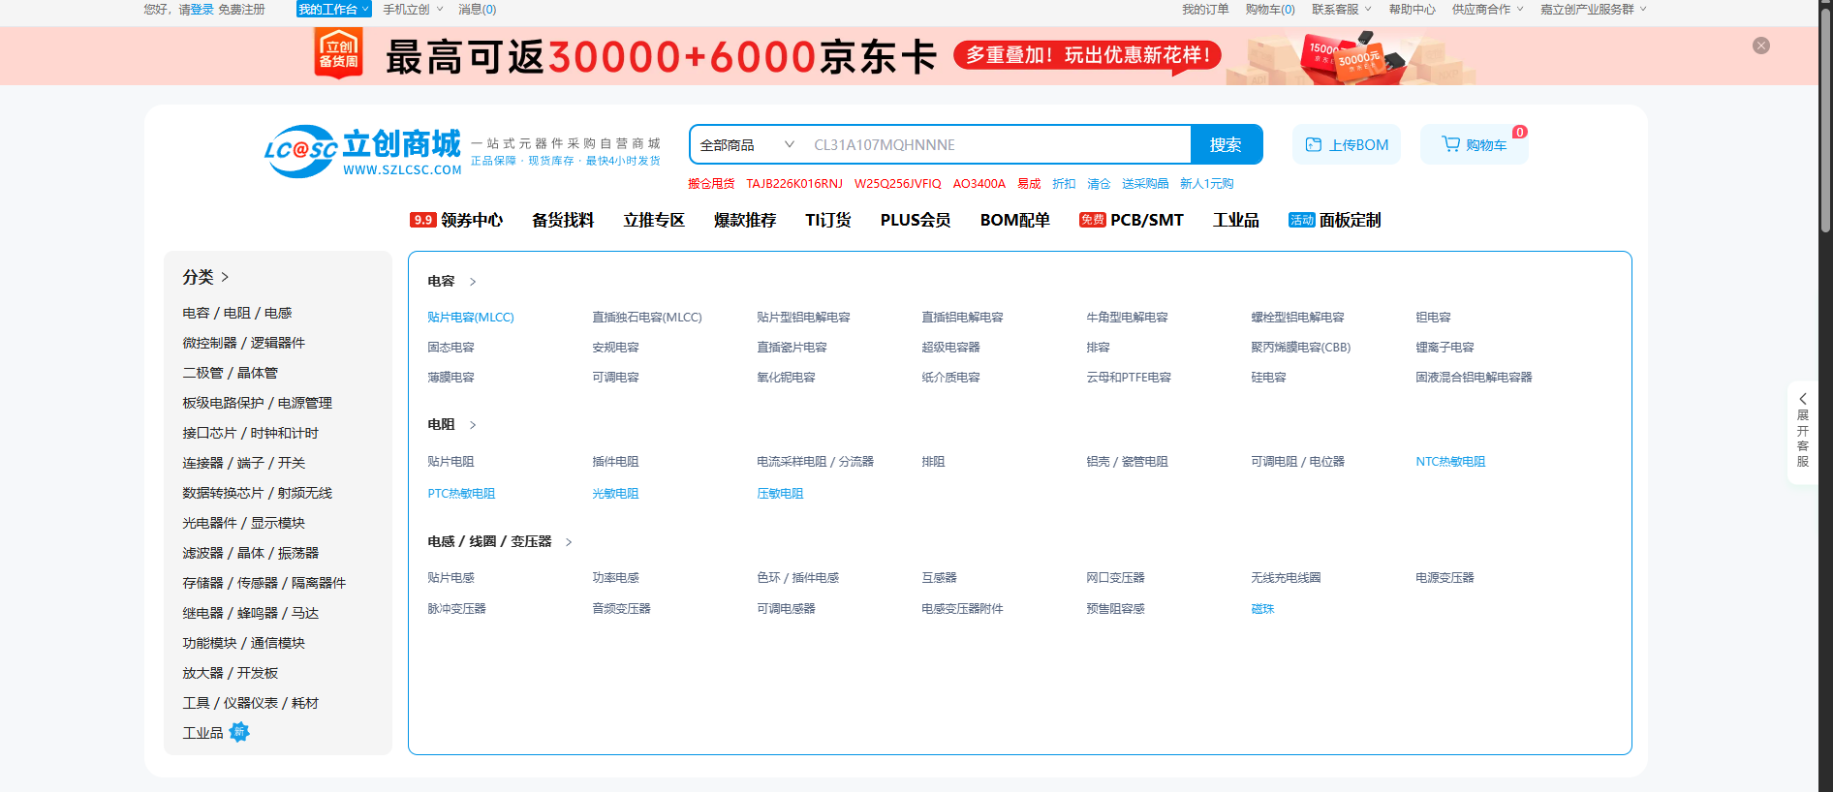Click the 9.9 coupon center badge
The image size is (1833, 792).
tap(422, 220)
